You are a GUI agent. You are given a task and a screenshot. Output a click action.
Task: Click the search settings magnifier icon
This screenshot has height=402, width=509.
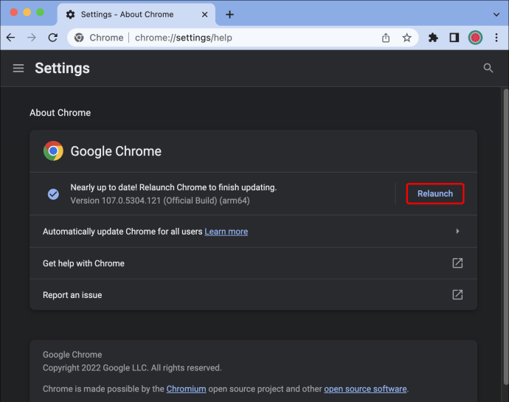pyautogui.click(x=488, y=68)
